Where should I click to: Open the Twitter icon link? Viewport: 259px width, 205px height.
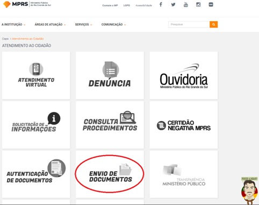(173, 5)
